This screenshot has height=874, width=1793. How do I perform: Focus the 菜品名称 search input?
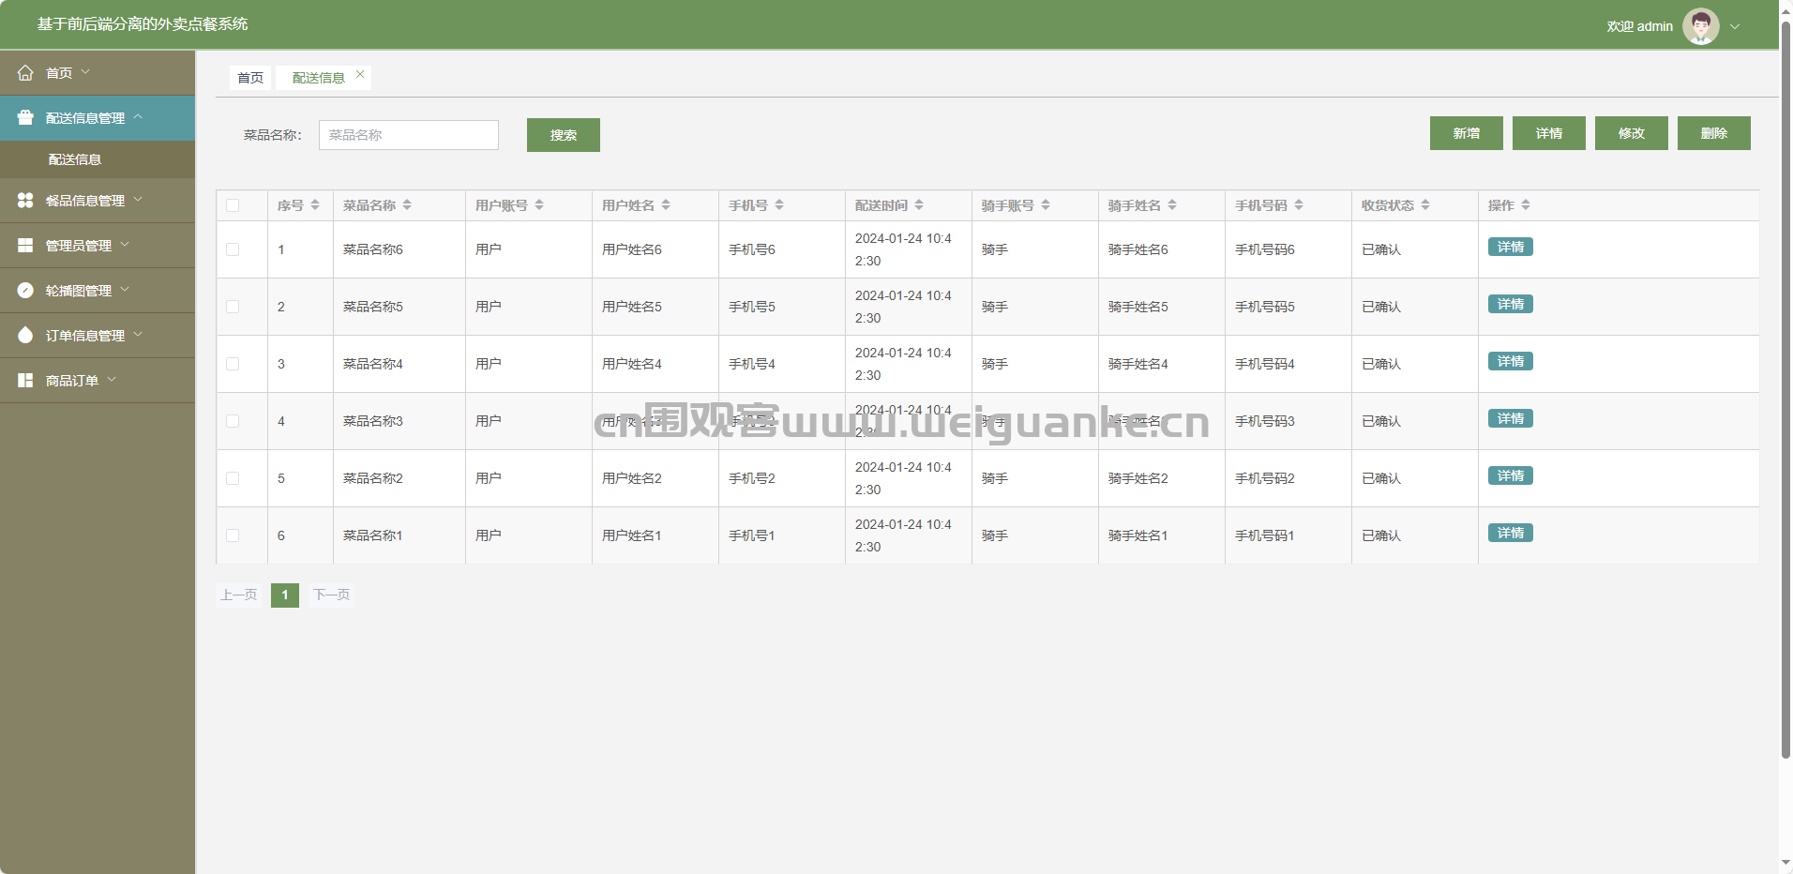tap(409, 135)
